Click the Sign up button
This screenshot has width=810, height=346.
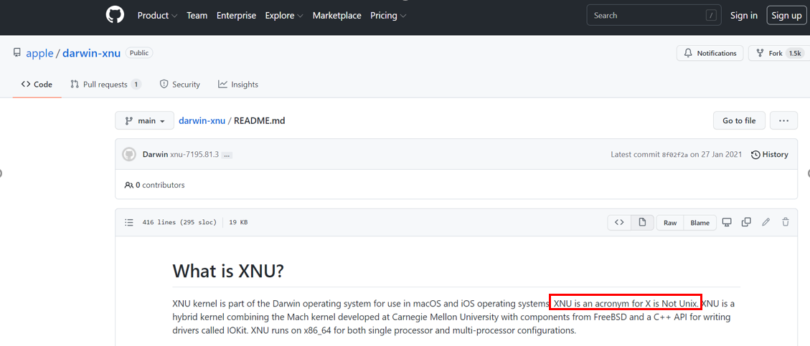[x=786, y=16]
